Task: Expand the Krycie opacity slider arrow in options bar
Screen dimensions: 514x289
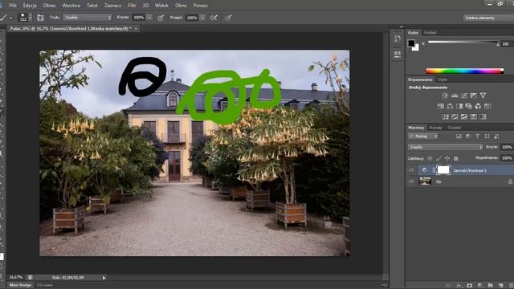Action: [149, 18]
